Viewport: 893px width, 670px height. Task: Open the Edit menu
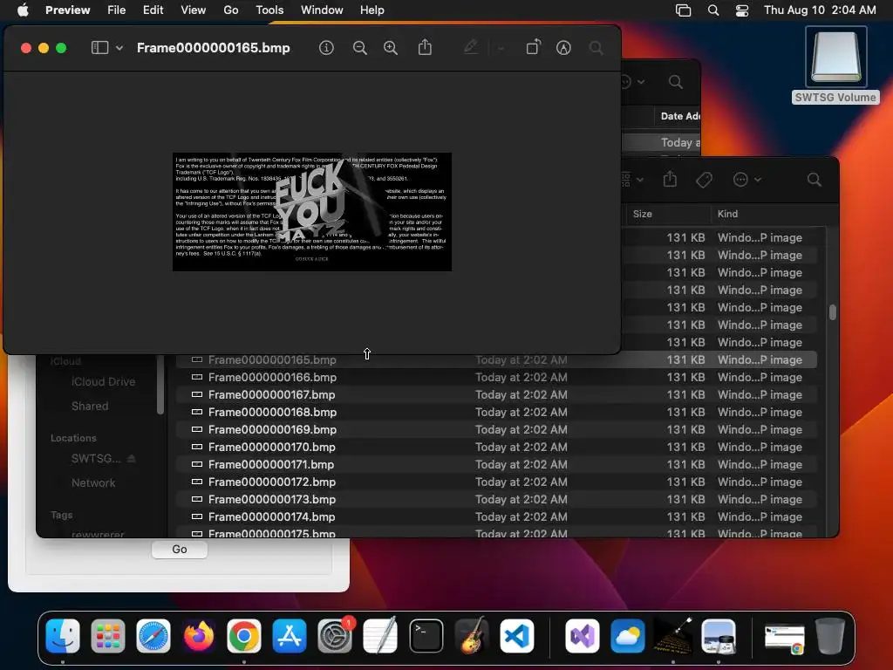pos(153,10)
